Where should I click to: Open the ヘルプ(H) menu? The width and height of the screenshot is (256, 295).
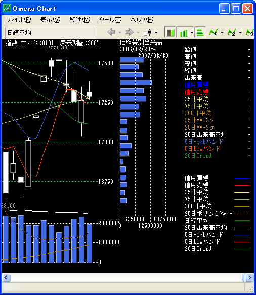142,20
